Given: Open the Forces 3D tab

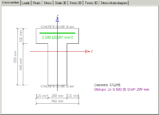Looking at the screenshot, I should click(x=91, y=3).
